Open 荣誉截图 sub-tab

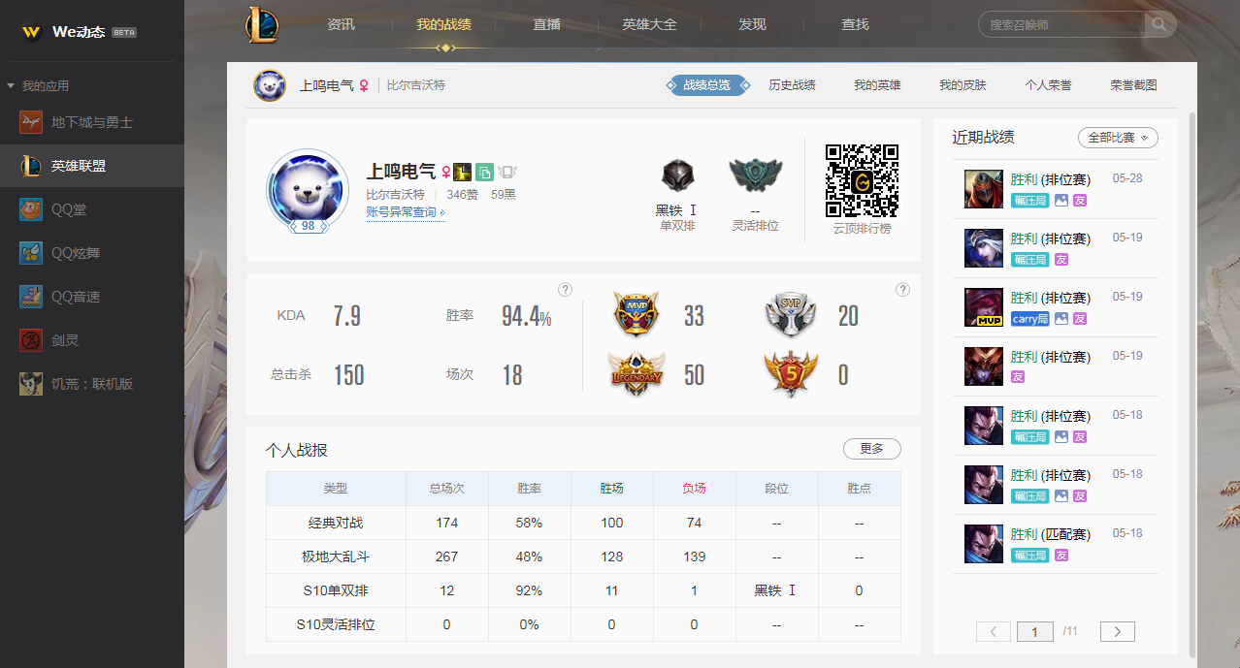[1133, 85]
